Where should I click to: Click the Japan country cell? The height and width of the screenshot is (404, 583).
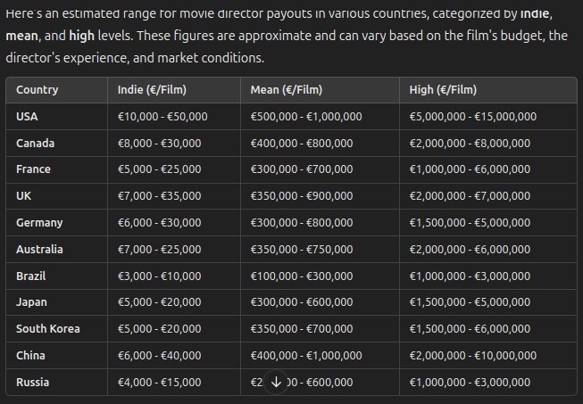[31, 302]
